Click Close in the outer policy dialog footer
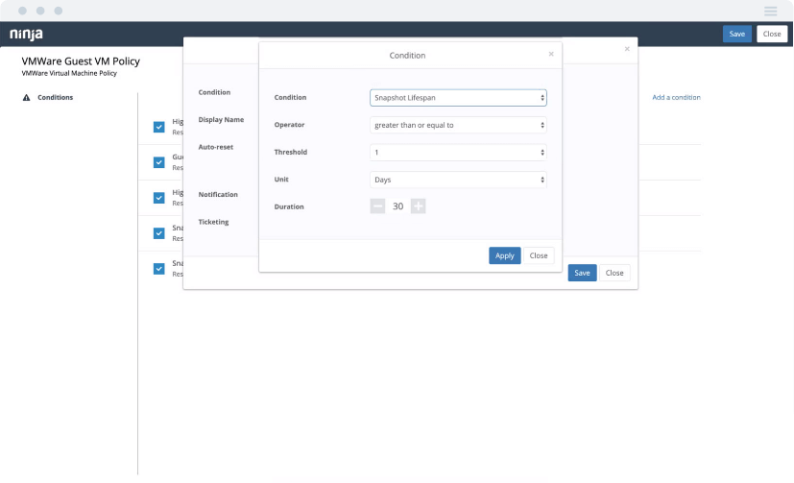Screen dimensions: 794x483 [614, 273]
